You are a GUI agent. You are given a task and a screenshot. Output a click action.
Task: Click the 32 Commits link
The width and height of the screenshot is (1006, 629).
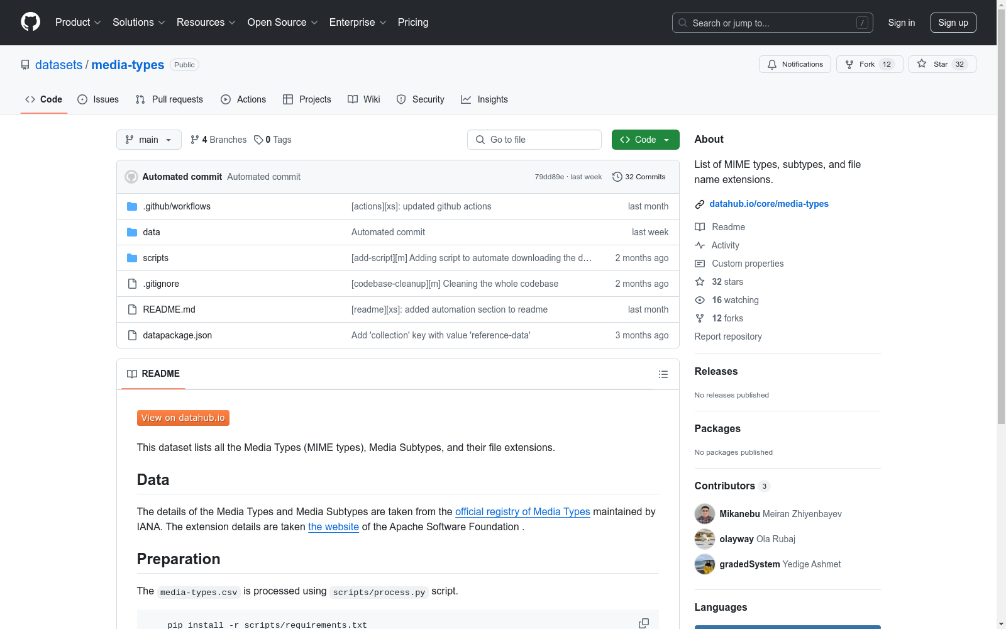click(x=639, y=177)
